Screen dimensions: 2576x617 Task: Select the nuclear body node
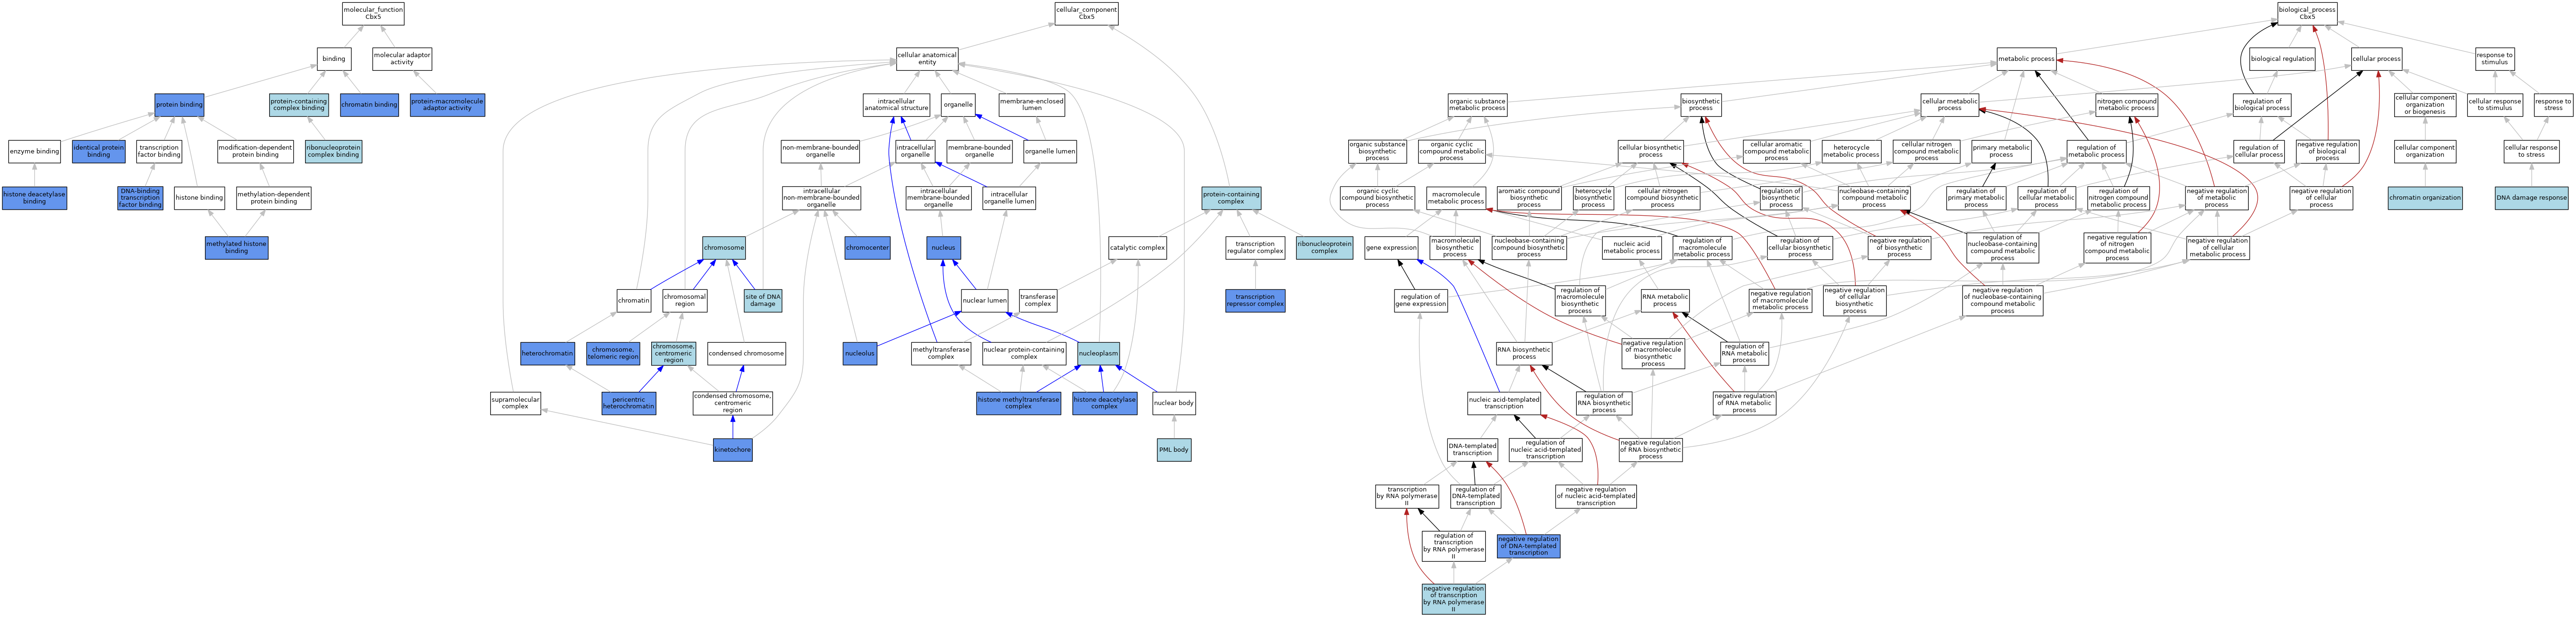1174,403
